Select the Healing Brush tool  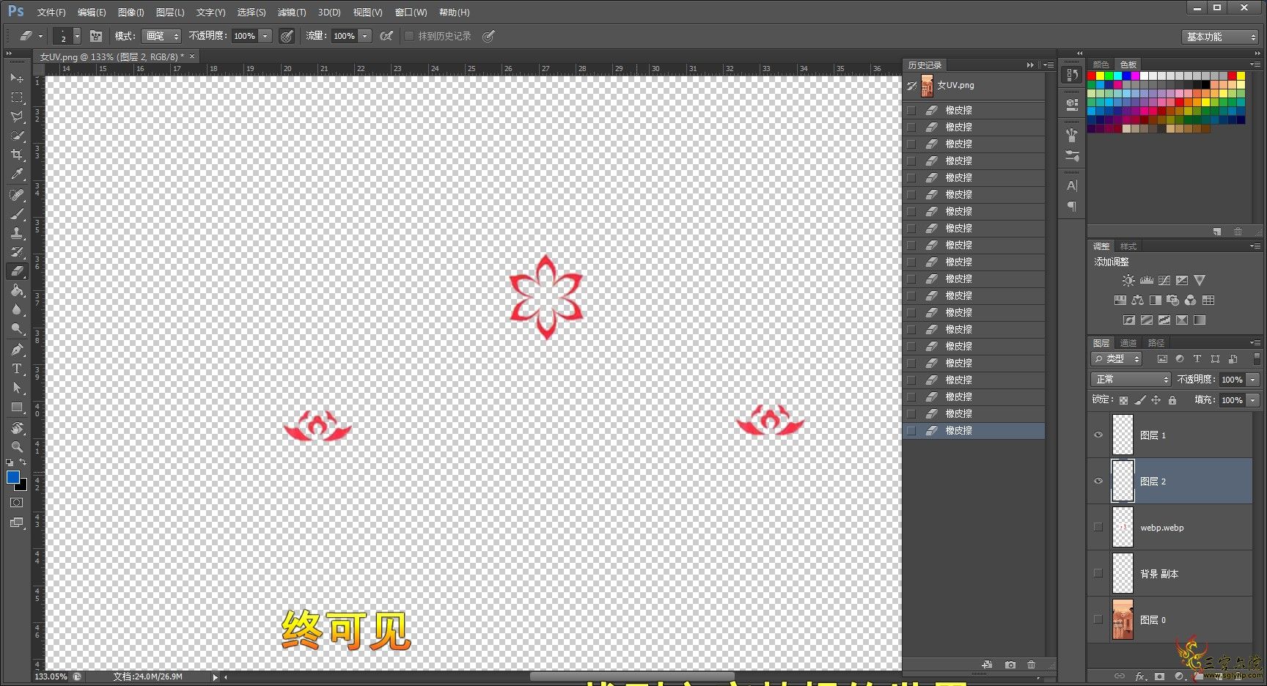tap(17, 195)
